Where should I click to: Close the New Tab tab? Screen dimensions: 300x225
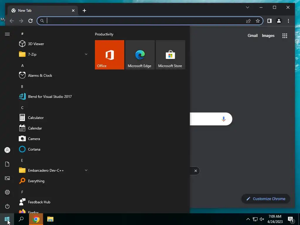point(73,11)
